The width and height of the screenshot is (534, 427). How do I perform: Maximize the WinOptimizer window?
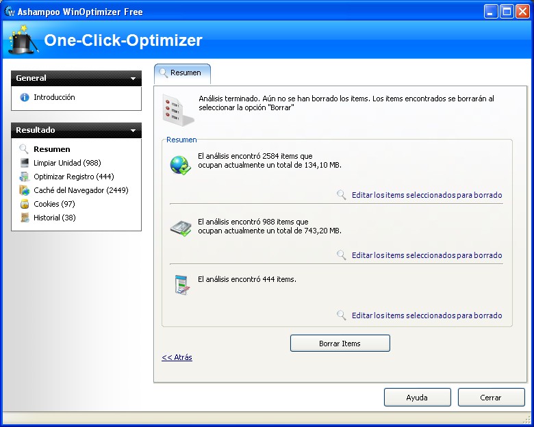pos(507,12)
